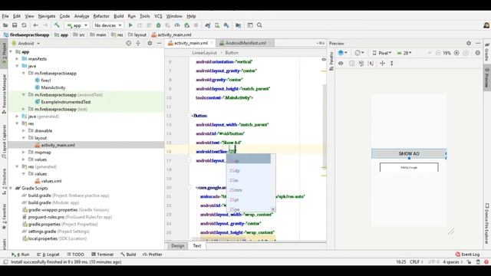Expand the drawable folder
Screen dimensions: 491x276
tap(24, 131)
